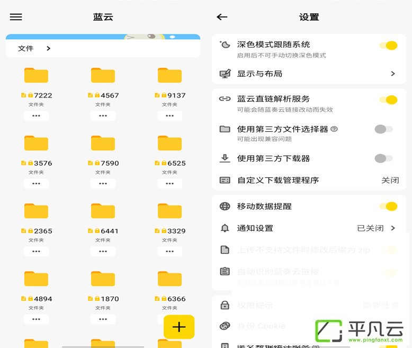Open options menu for folder 3576

[x=36, y=183]
